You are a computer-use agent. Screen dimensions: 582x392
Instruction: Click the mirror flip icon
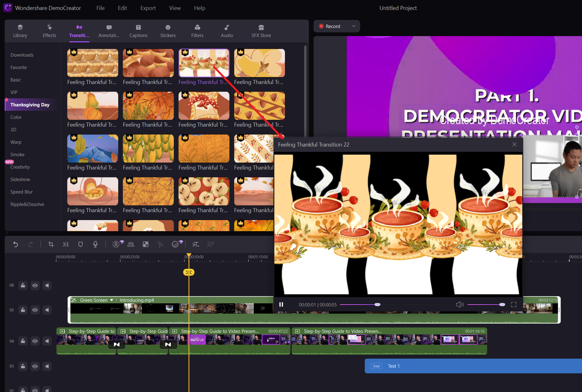tap(131, 244)
